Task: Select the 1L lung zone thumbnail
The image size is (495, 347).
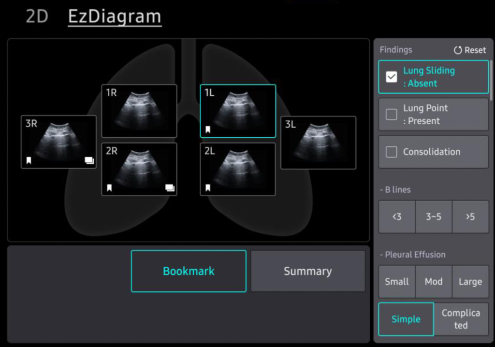Action: [238, 111]
